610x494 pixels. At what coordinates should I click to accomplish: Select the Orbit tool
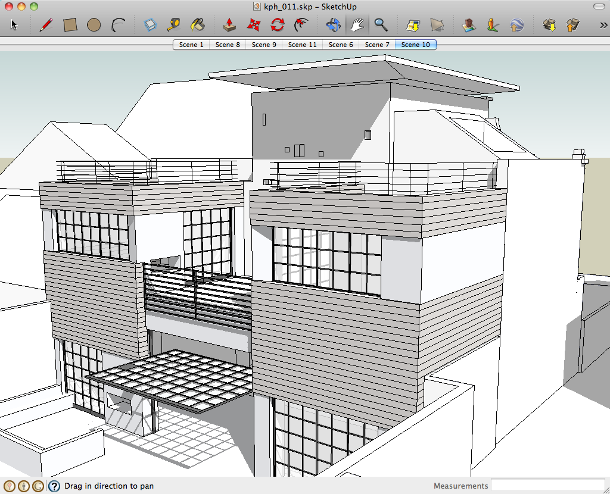[x=333, y=25]
